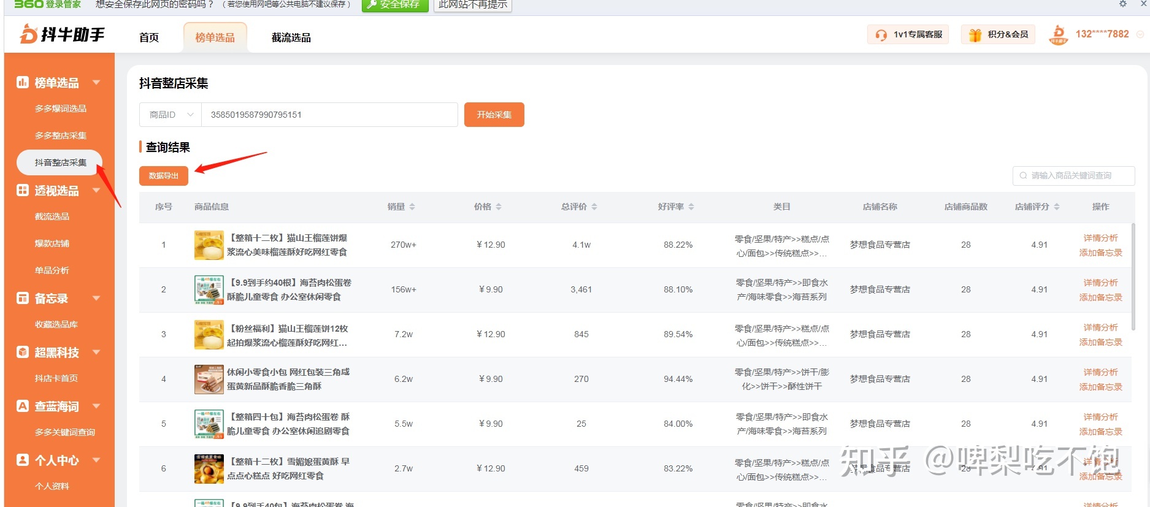Sort by 店铺评分 using its sort arrows

pyautogui.click(x=1057, y=207)
